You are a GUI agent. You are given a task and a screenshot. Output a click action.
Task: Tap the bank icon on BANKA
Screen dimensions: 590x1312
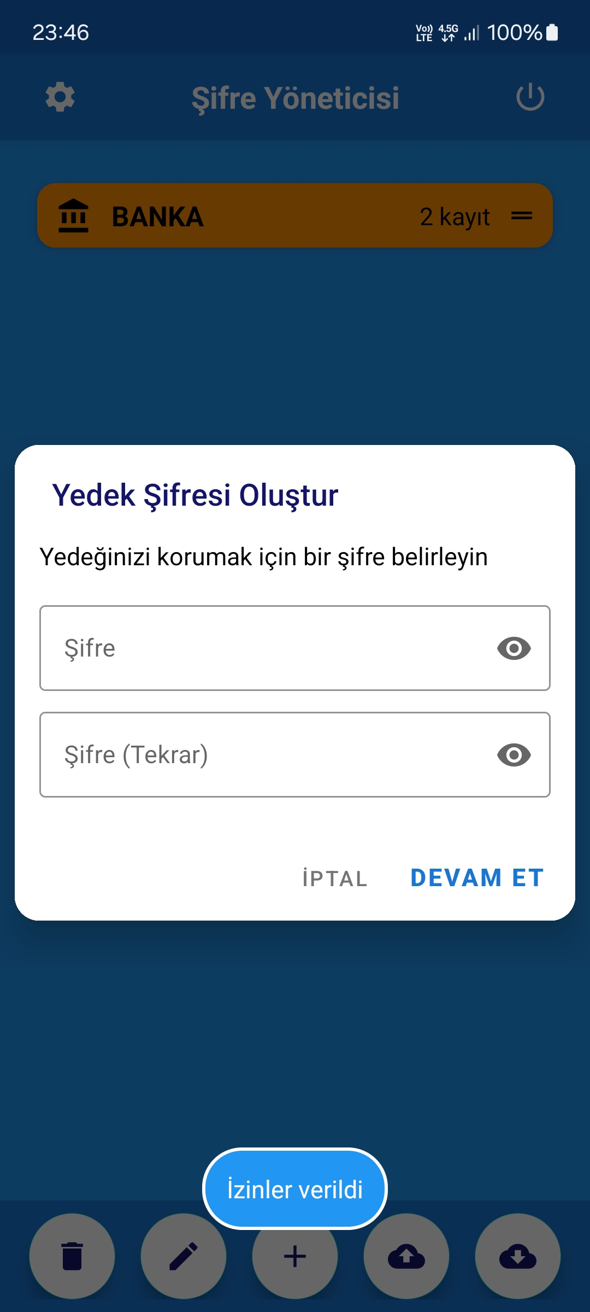pos(74,216)
